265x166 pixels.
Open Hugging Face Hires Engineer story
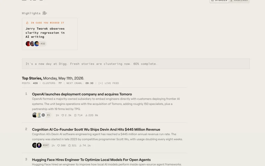(x=91, y=160)
